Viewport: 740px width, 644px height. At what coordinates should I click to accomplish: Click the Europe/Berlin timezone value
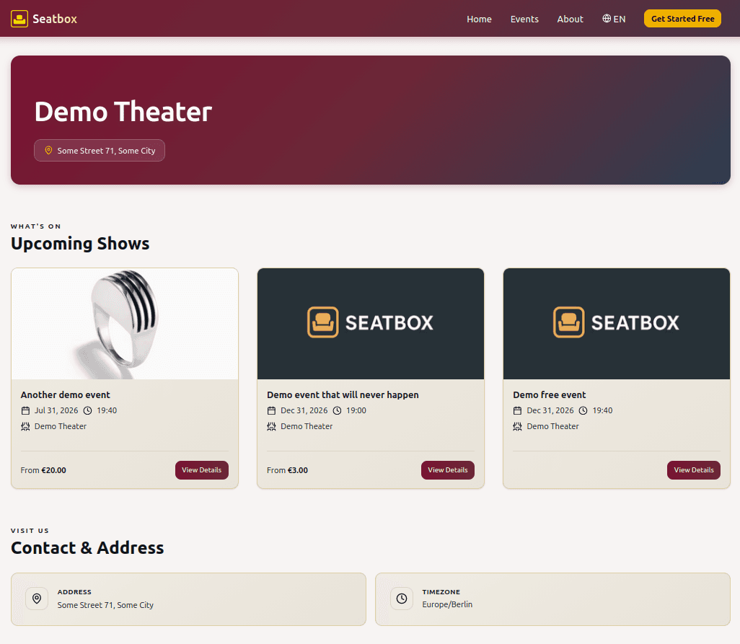[447, 604]
